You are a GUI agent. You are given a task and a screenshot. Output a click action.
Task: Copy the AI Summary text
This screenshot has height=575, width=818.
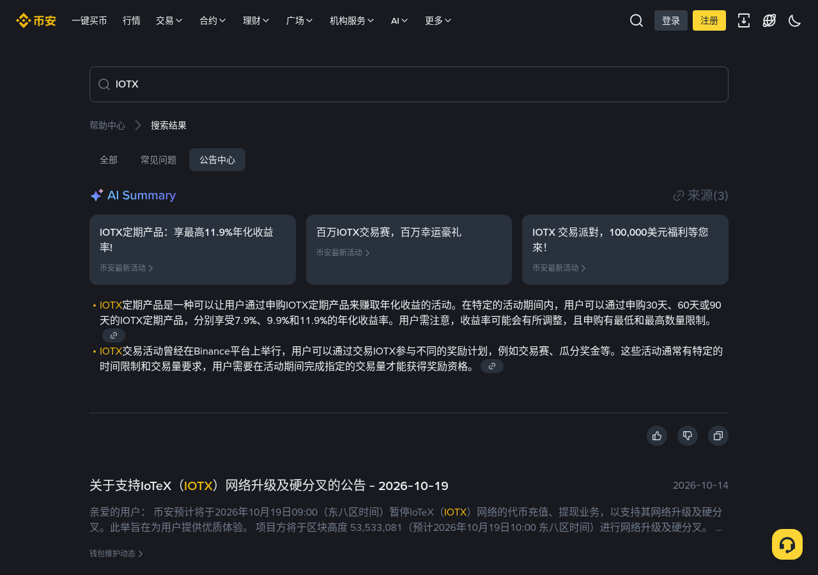718,436
